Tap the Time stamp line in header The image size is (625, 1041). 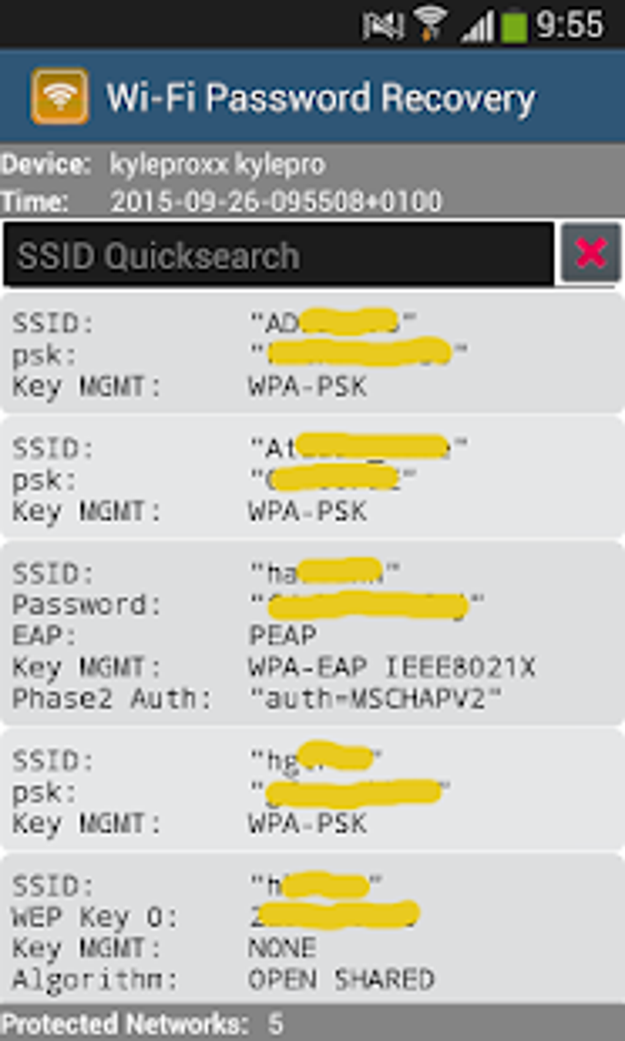(x=276, y=201)
